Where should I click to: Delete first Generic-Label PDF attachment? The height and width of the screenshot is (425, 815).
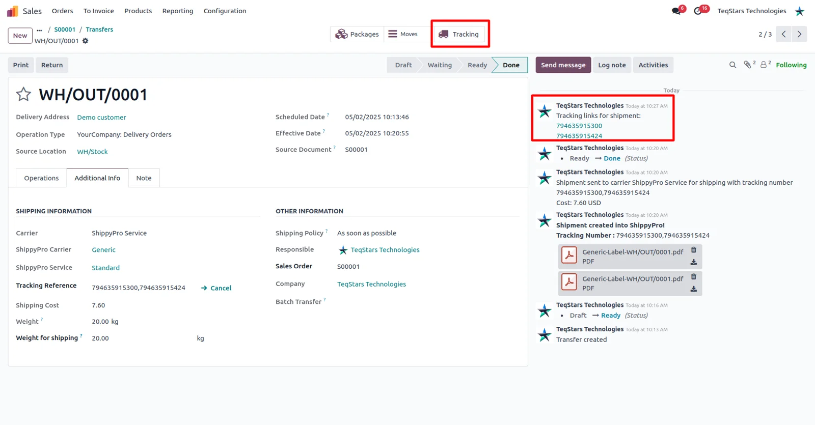tap(694, 250)
